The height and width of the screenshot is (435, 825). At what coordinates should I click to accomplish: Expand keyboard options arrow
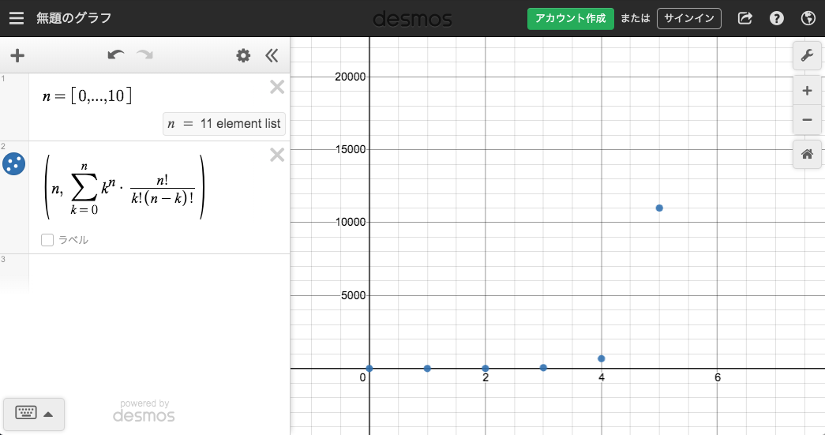pos(48,414)
